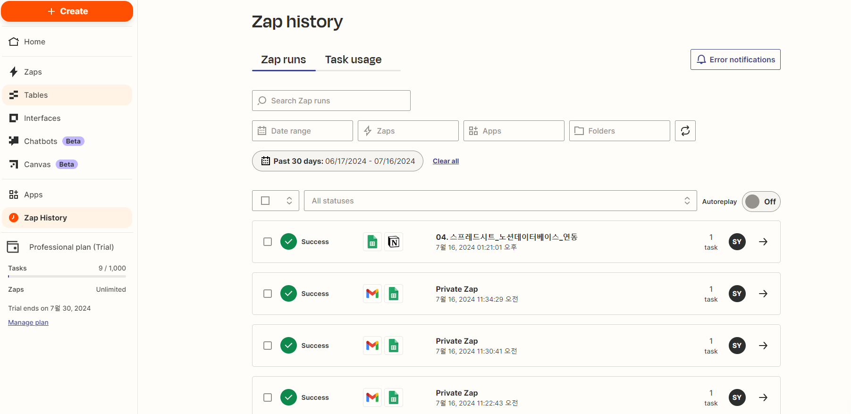Open the All statuses dropdown

500,201
